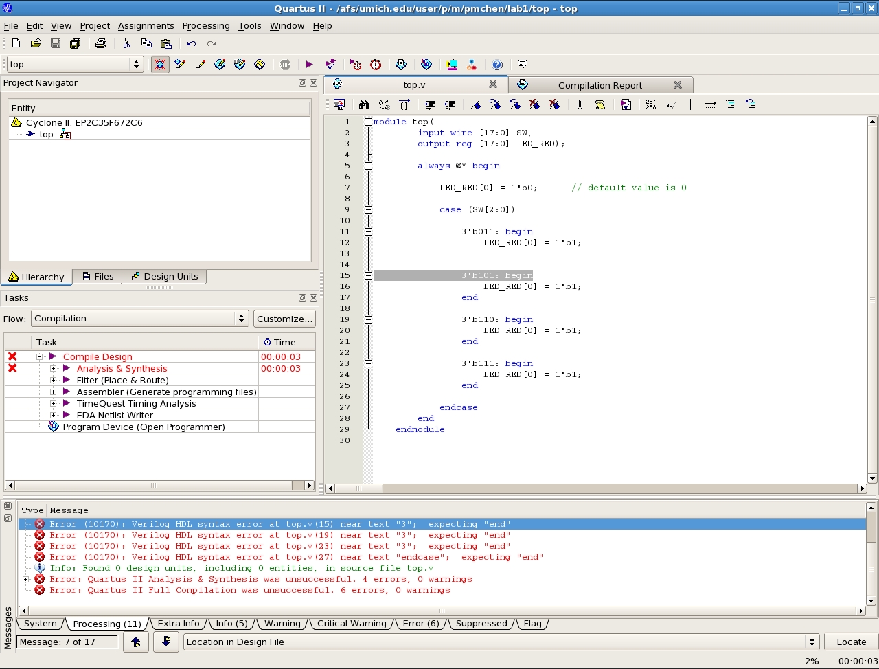The height and width of the screenshot is (669, 879).
Task: Collapse the case block at line 9
Action: (368, 209)
